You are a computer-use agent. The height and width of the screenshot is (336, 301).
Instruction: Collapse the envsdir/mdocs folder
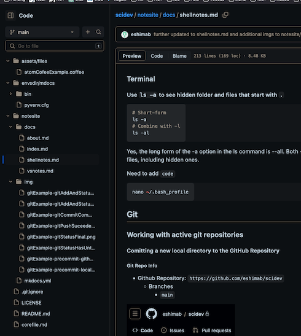pyautogui.click(x=8, y=83)
